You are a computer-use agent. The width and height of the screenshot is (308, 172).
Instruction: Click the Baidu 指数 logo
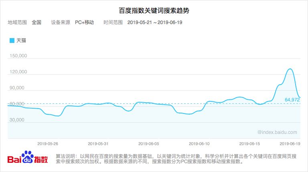(x=28, y=158)
